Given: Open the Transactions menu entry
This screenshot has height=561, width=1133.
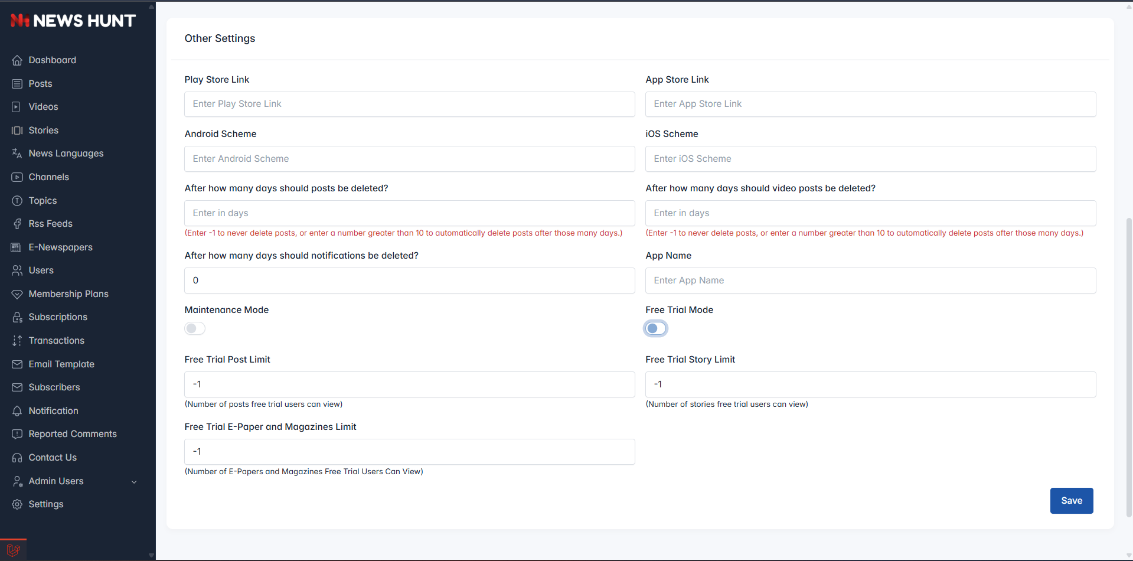Looking at the screenshot, I should 57,341.
